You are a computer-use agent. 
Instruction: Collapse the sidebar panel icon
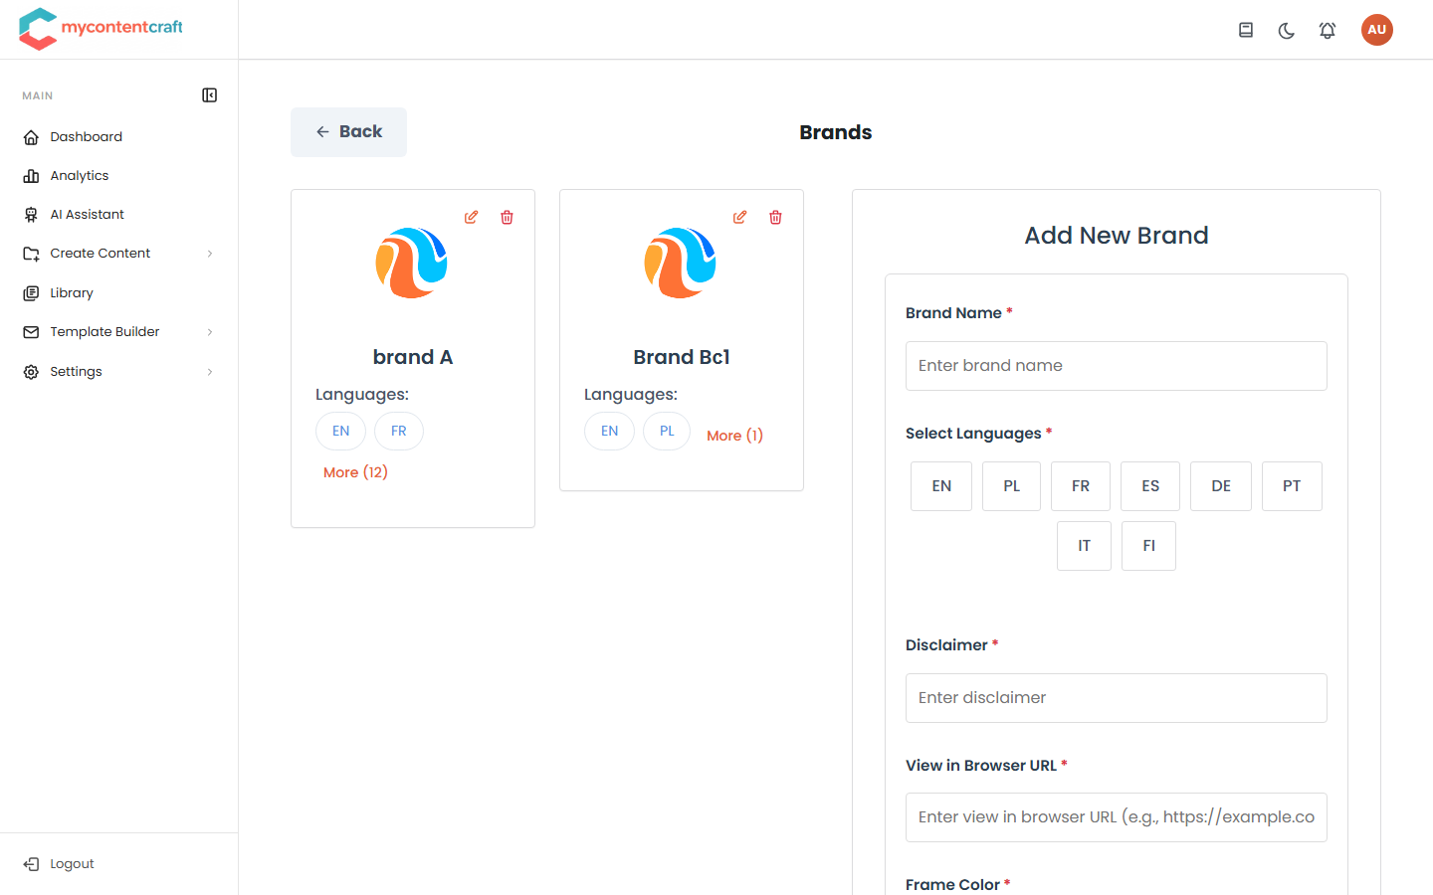click(x=210, y=95)
